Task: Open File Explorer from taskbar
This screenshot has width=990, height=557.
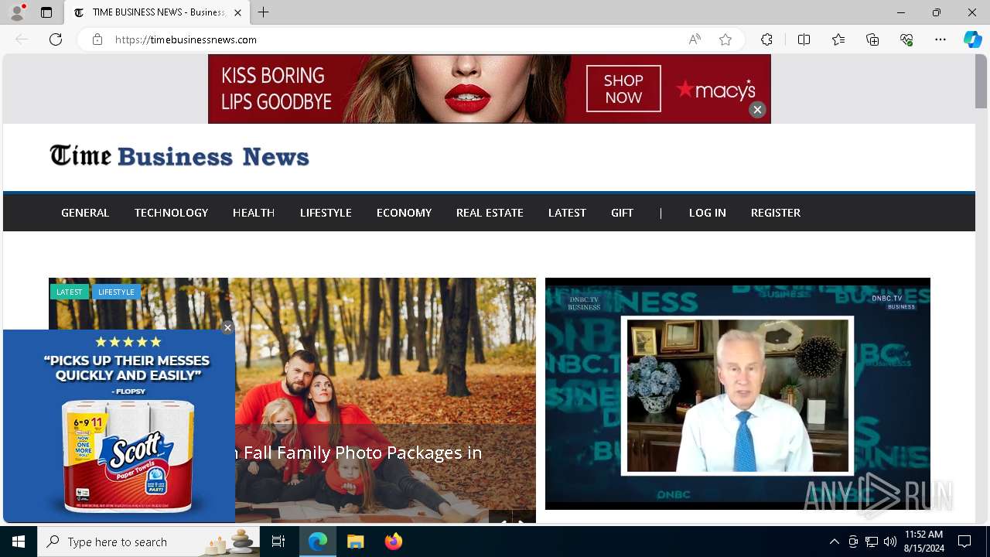Action: pyautogui.click(x=356, y=542)
